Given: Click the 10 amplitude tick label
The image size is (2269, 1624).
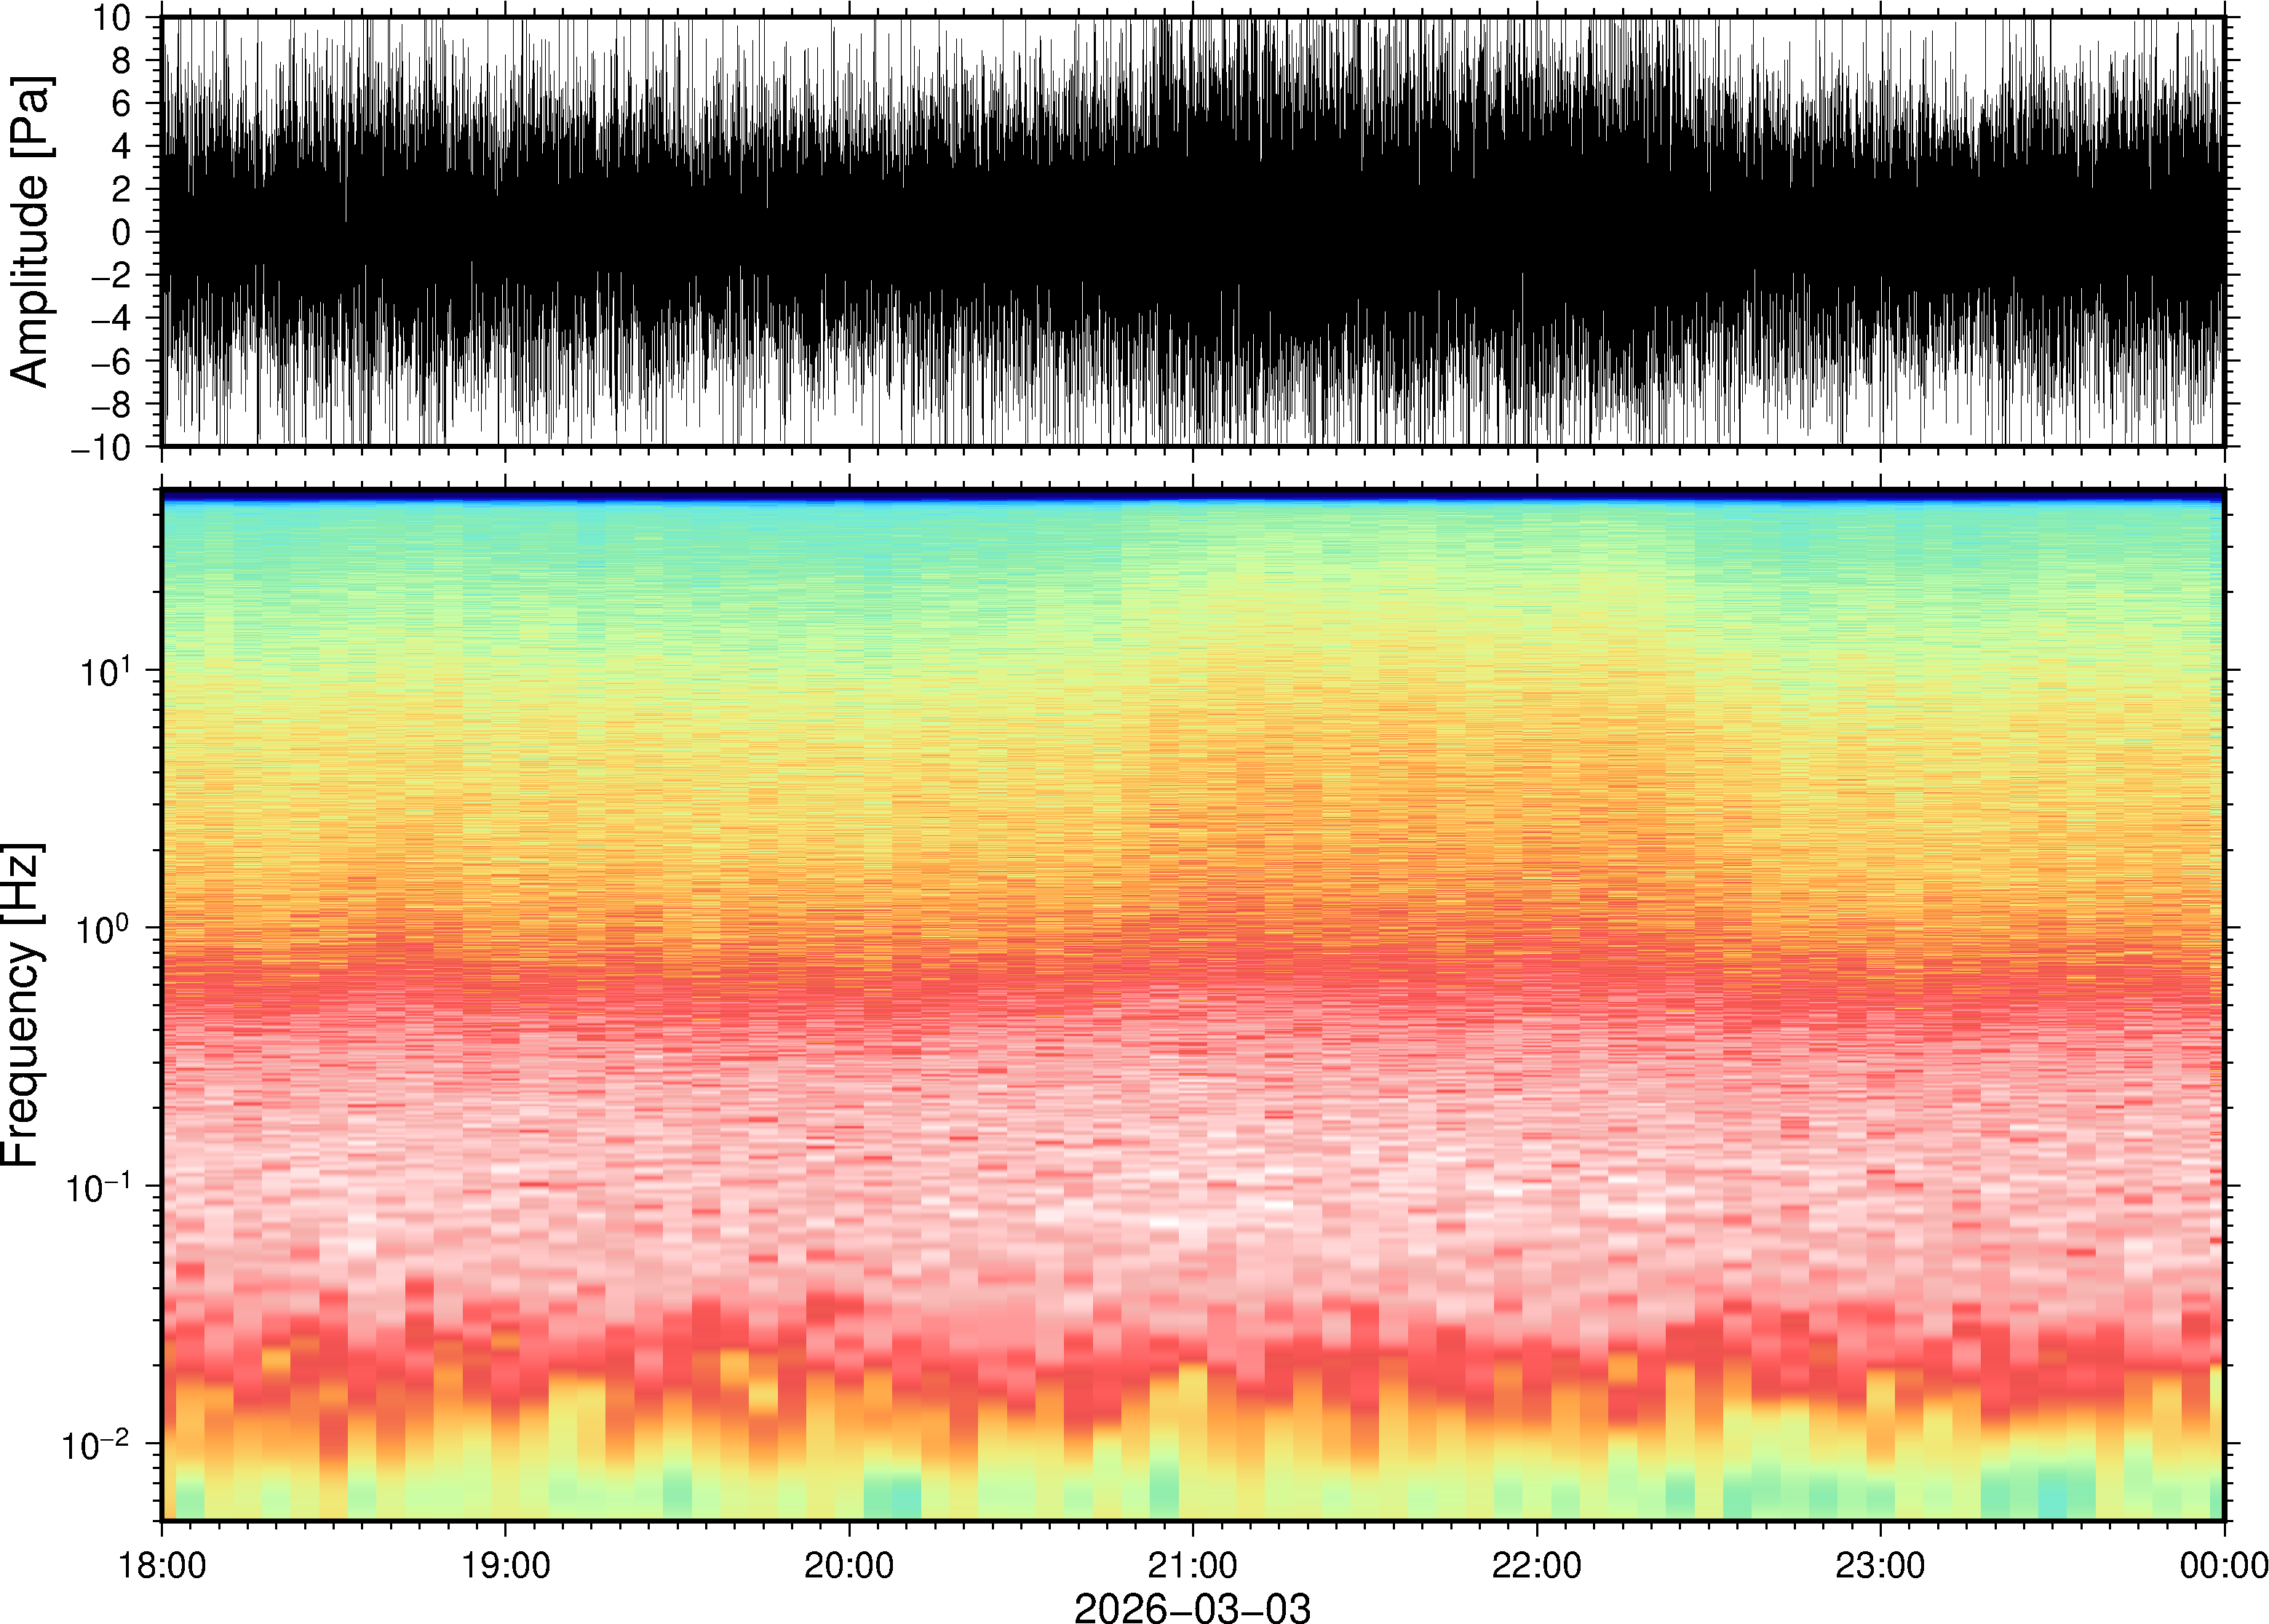Looking at the screenshot, I should pos(112,18).
